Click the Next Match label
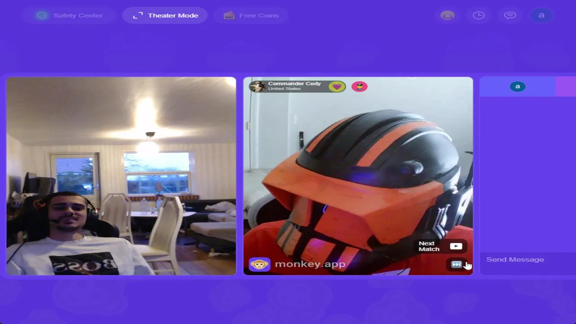Screen dimensions: 576x324 429,246
